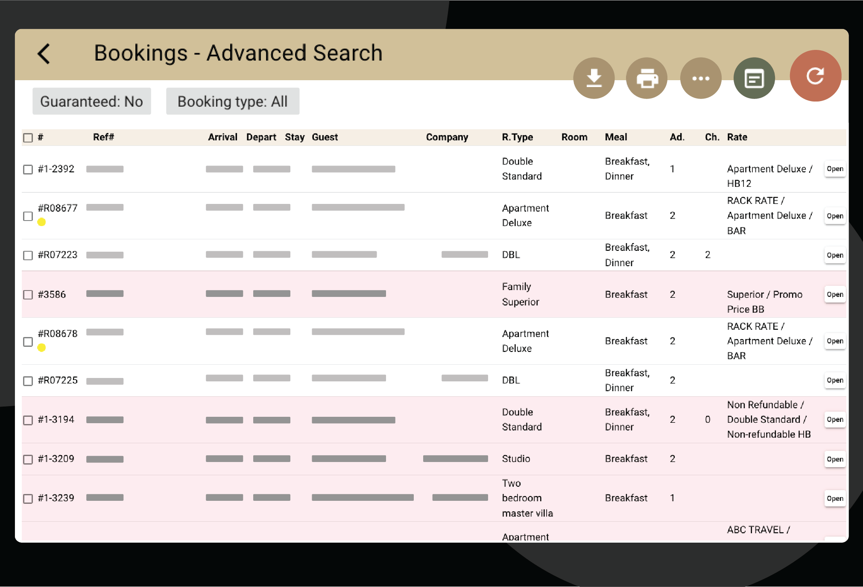Print the search results
Image resolution: width=863 pixels, height=587 pixels.
pos(647,78)
